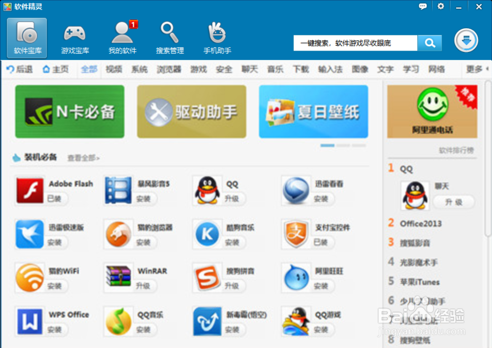Click 安装 button under 阿里旺旺
The height and width of the screenshot is (348, 492).
coord(321,286)
